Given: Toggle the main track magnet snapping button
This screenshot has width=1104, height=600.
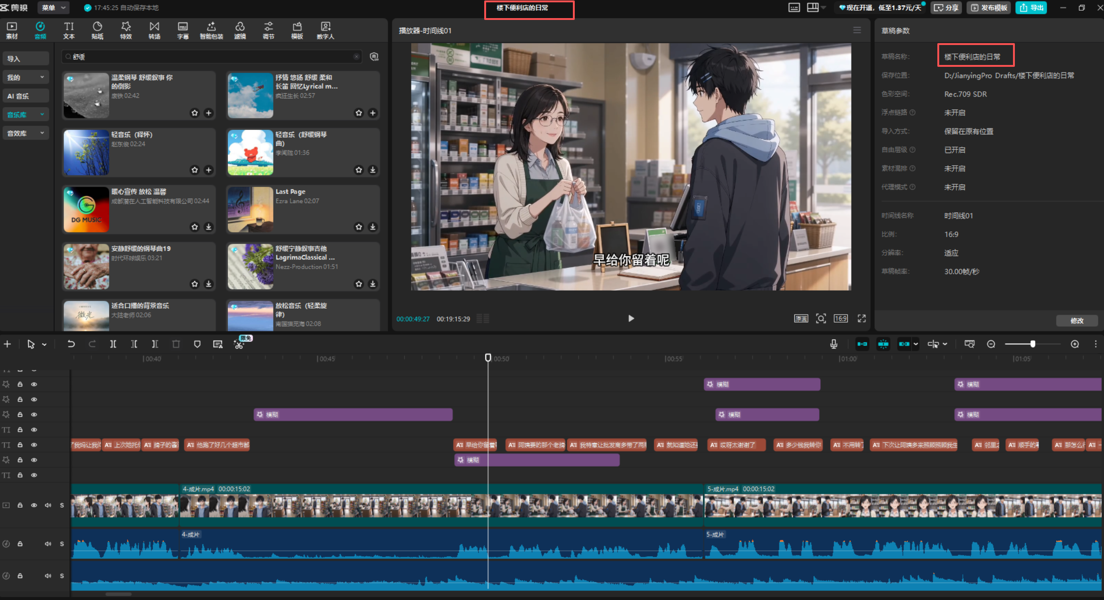Looking at the screenshot, I should (x=862, y=344).
